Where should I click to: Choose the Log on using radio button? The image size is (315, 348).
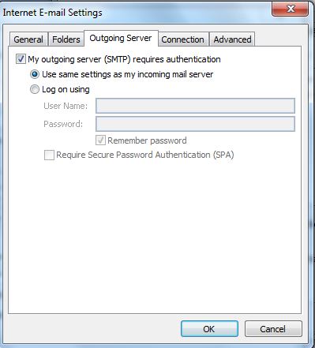point(35,89)
